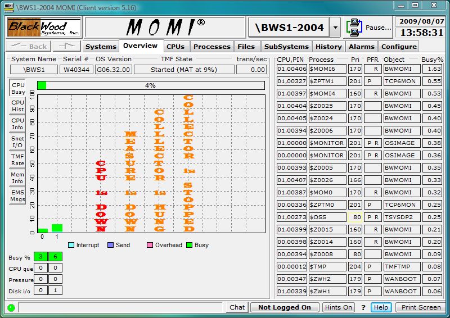Click the Busy % value 6 cell
Image resolution: width=450 pixels, height=318 pixels.
(x=55, y=257)
